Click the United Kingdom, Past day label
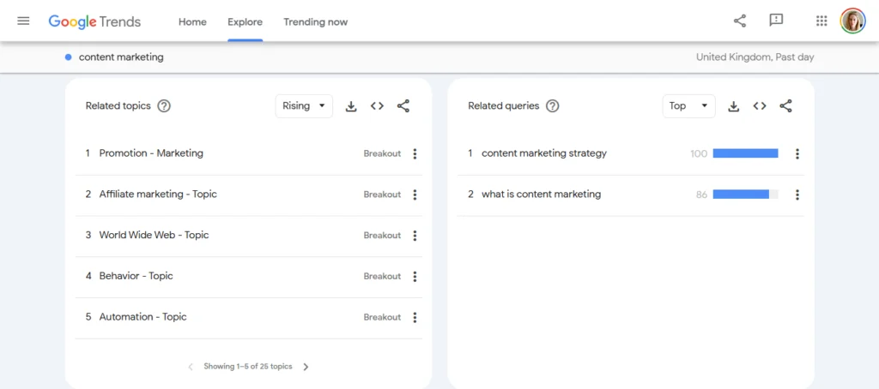The image size is (879, 389). [755, 57]
